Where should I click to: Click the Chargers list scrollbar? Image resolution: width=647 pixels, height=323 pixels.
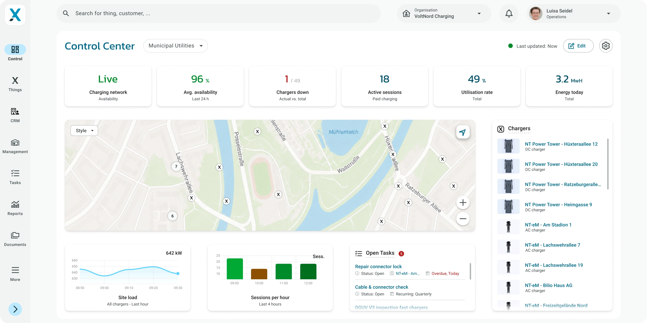(x=608, y=164)
